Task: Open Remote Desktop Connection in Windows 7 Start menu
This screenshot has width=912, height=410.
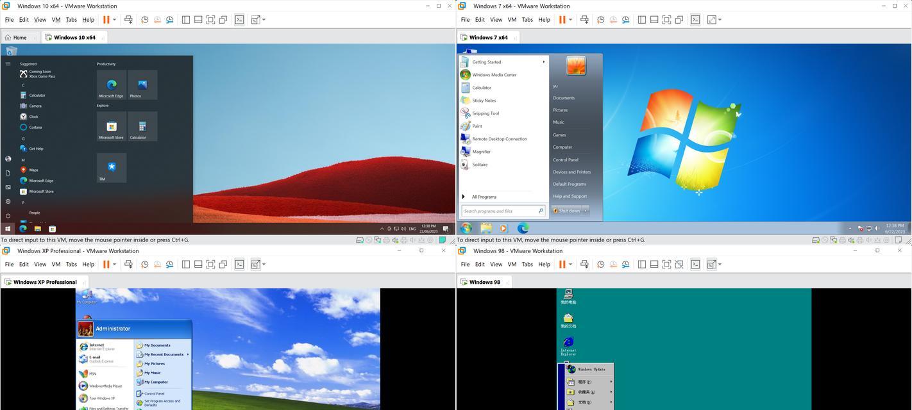Action: [x=500, y=139]
